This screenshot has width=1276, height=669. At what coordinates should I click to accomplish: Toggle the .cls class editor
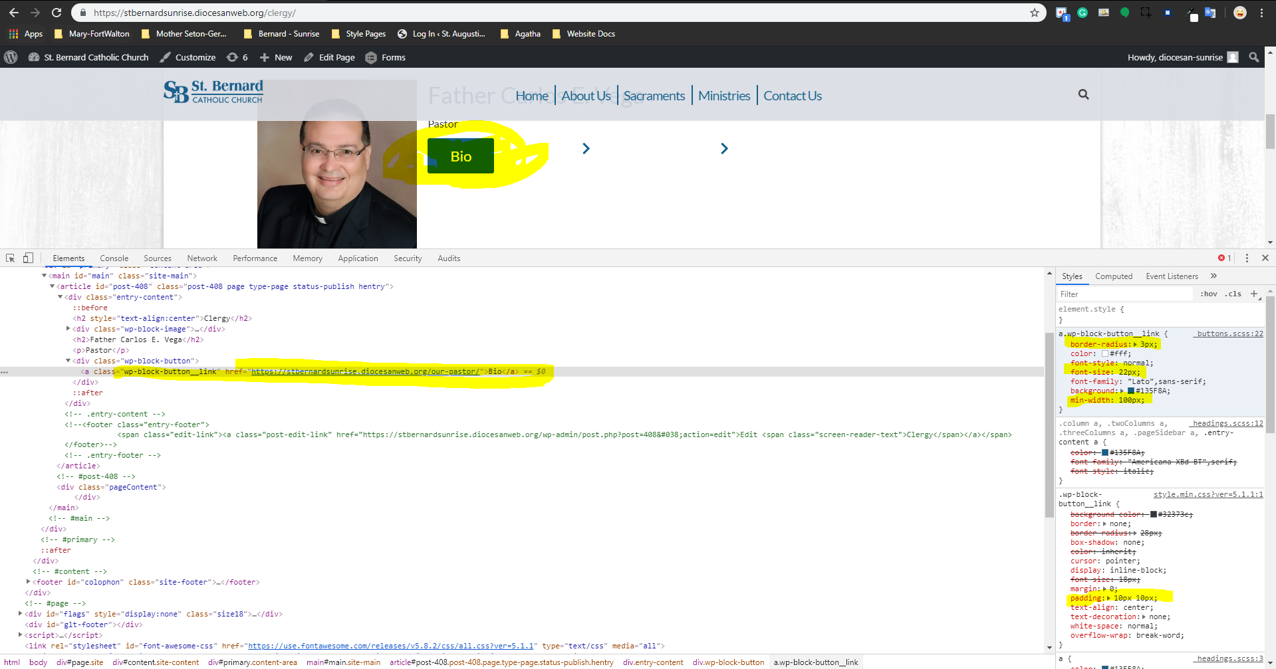point(1234,294)
